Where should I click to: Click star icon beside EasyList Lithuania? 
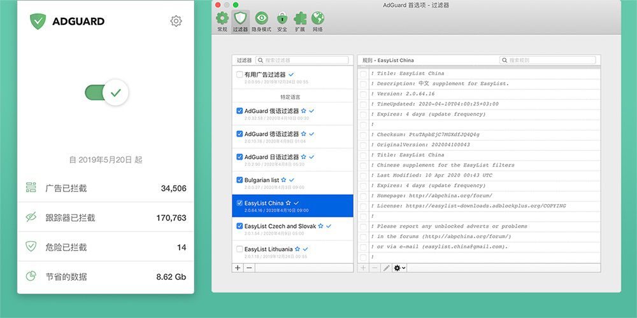pos(297,249)
